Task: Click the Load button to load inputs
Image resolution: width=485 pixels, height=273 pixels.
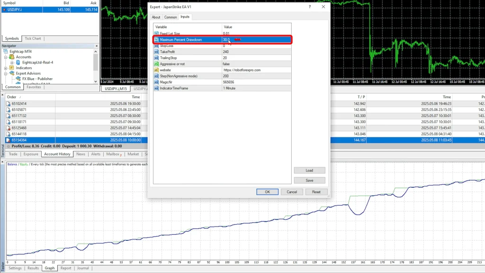Action: (309, 170)
